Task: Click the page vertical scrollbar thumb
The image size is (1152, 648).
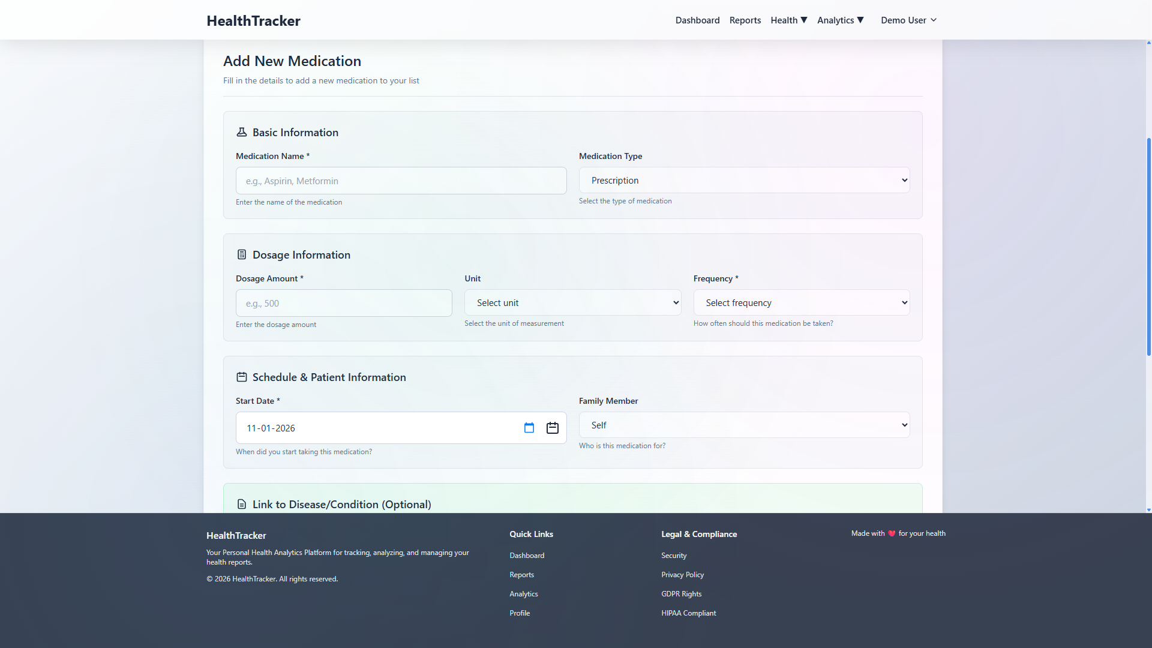Action: click(1148, 246)
